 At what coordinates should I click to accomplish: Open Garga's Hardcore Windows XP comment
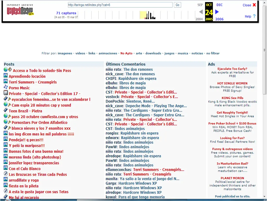pyautogui.click(x=138, y=184)
